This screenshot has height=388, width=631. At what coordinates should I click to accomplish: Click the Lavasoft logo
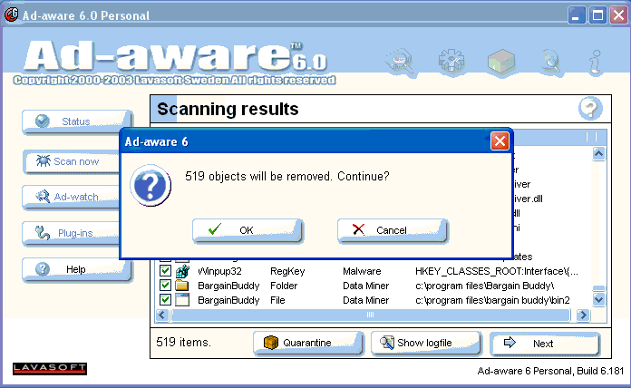pyautogui.click(x=50, y=368)
